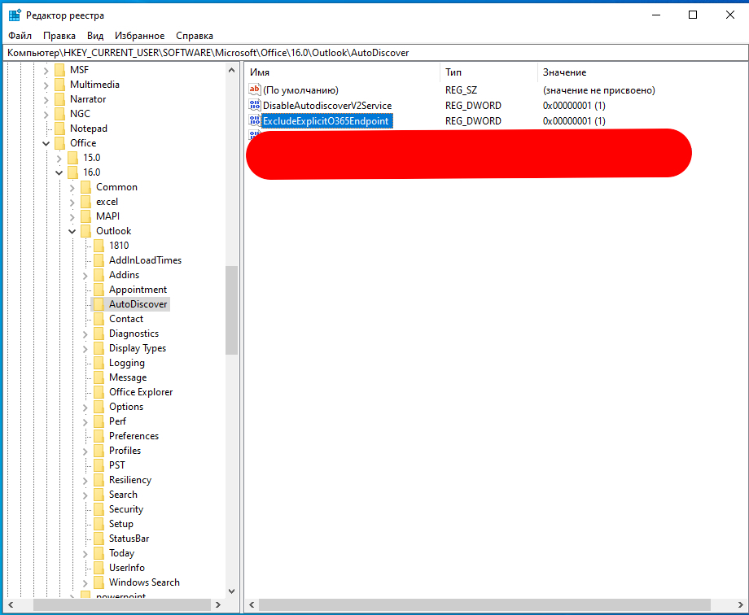Click the Contact folder icon

(99, 319)
